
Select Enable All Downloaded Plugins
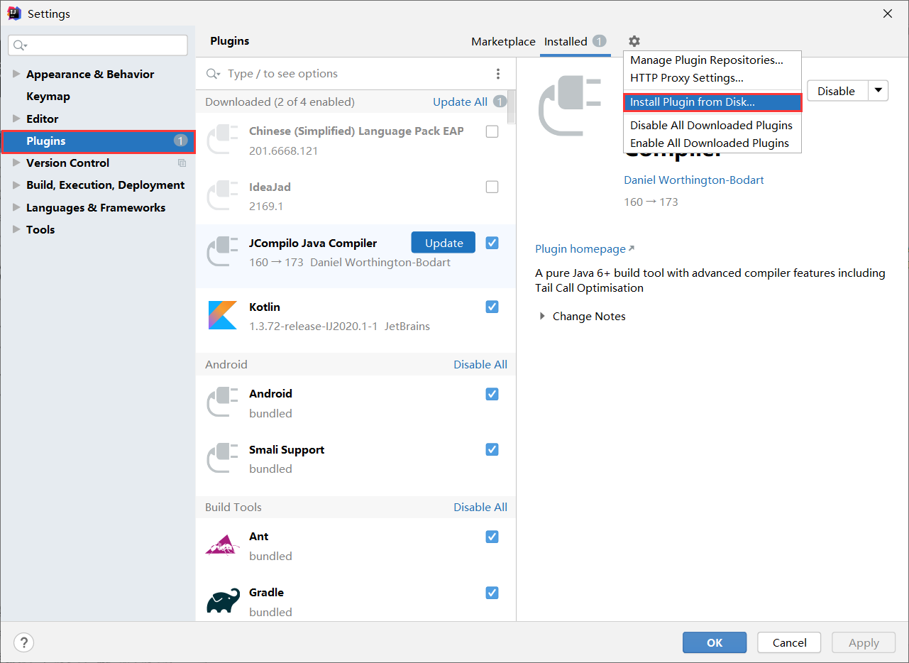712,143
